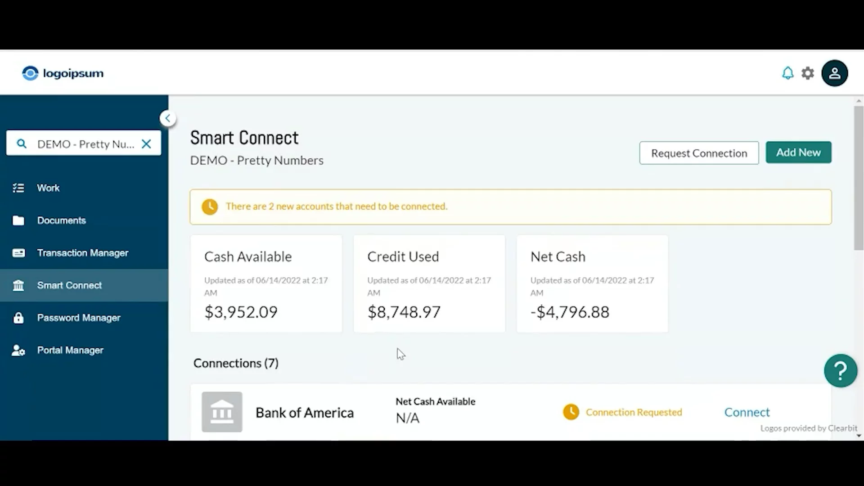The image size is (864, 486).
Task: Navigate to Portal Manager
Action: pyautogui.click(x=70, y=350)
